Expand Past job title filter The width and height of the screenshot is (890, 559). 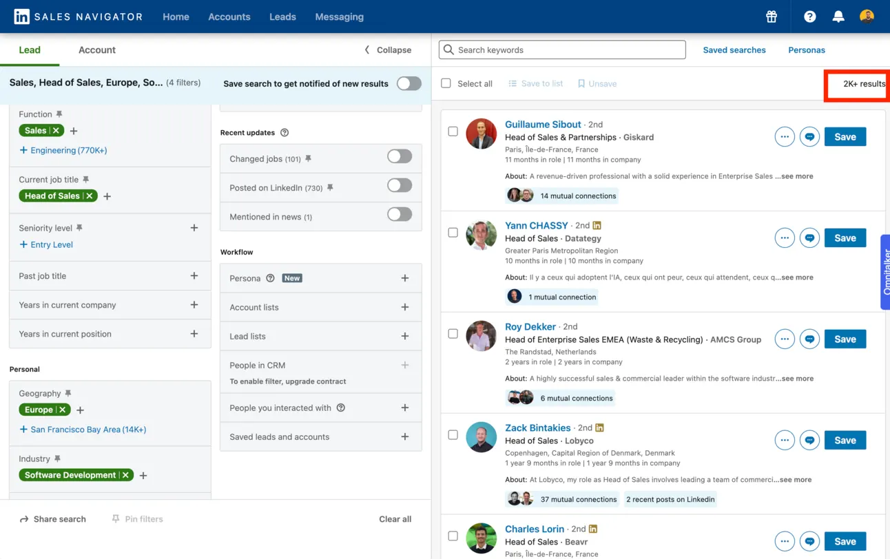(x=194, y=275)
